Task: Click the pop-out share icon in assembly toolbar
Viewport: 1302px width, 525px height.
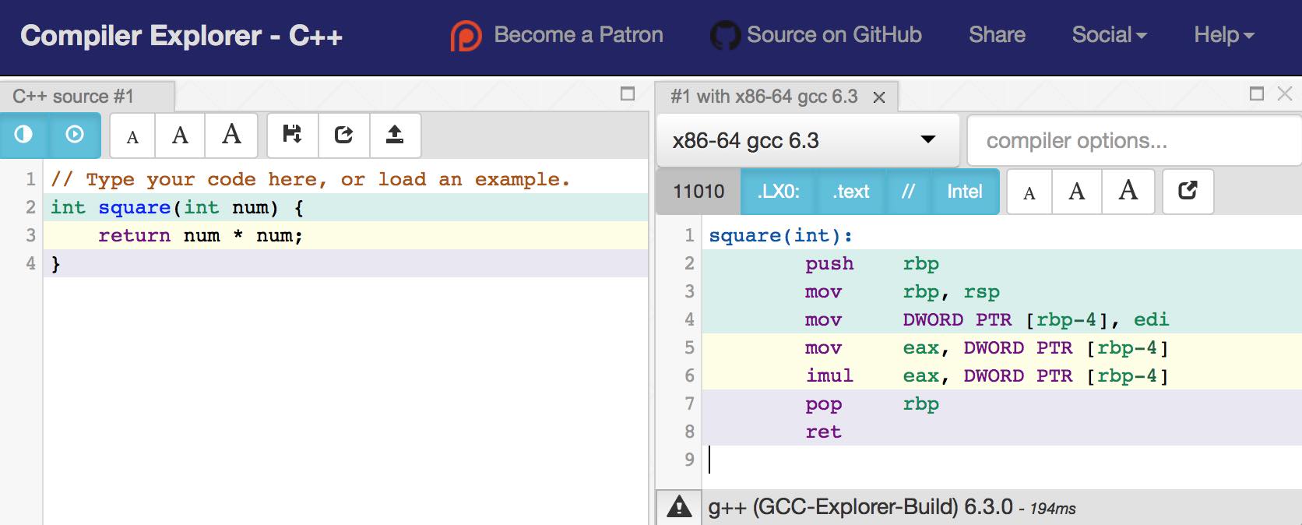Action: point(1188,191)
